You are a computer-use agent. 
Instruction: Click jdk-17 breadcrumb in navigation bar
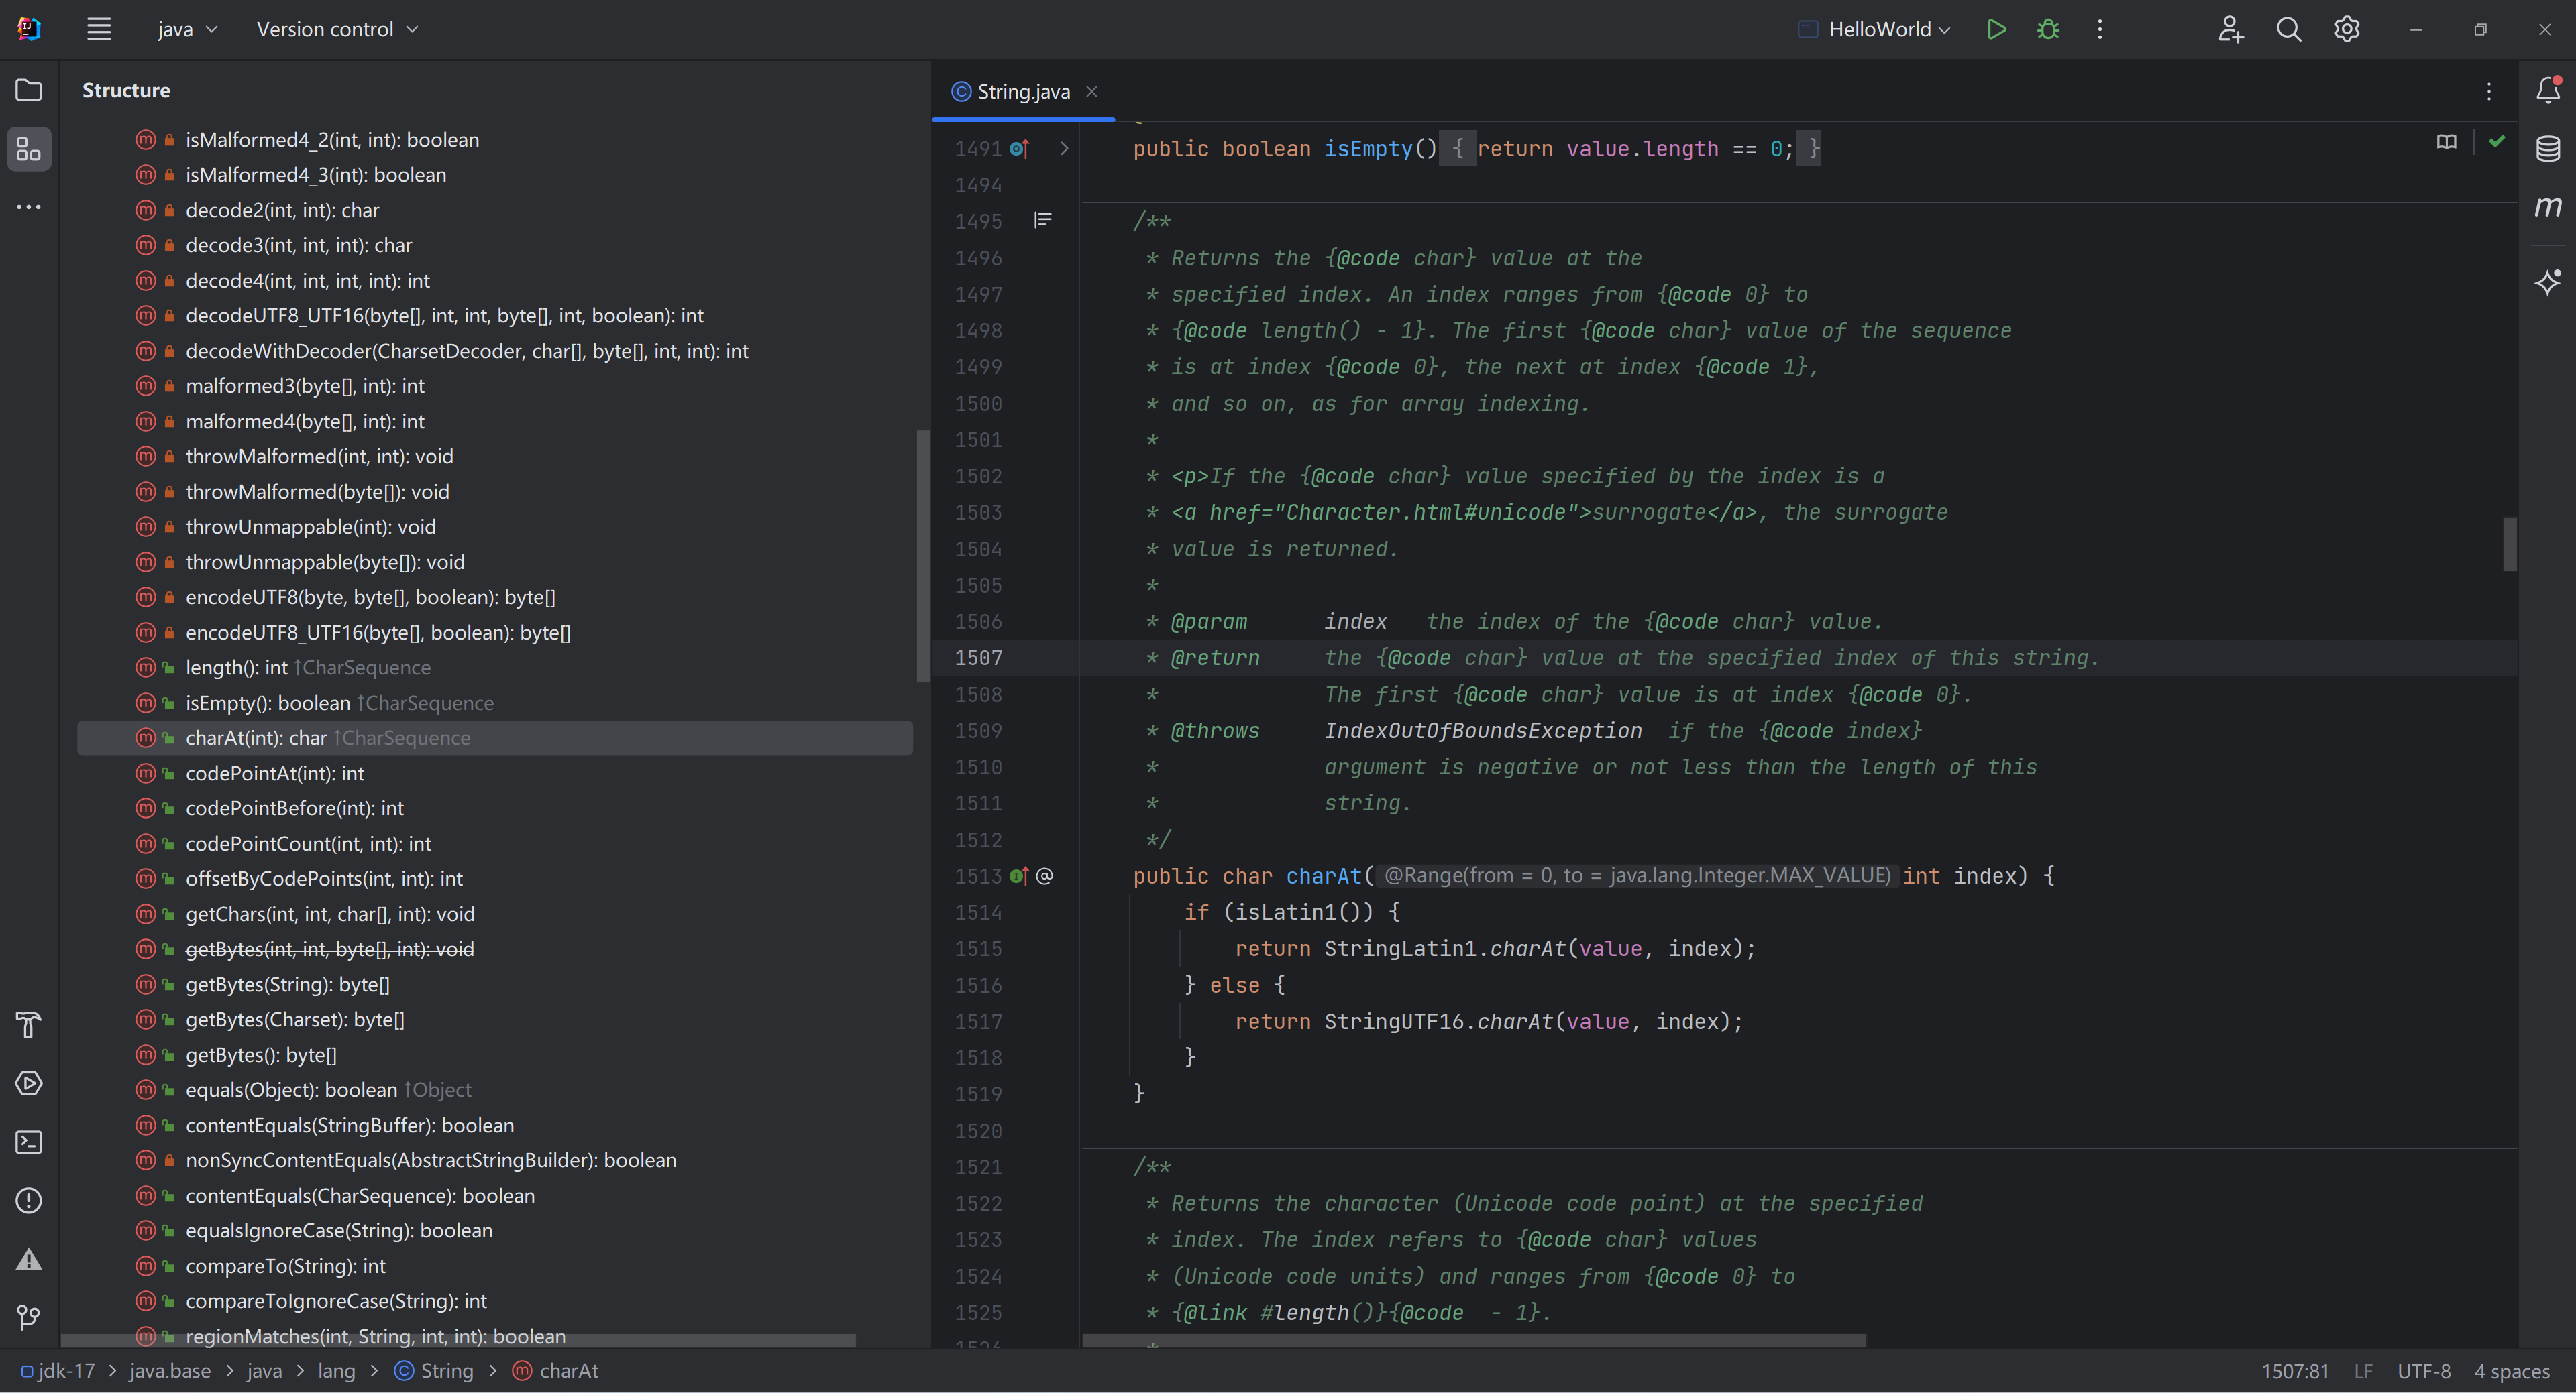pos(58,1370)
